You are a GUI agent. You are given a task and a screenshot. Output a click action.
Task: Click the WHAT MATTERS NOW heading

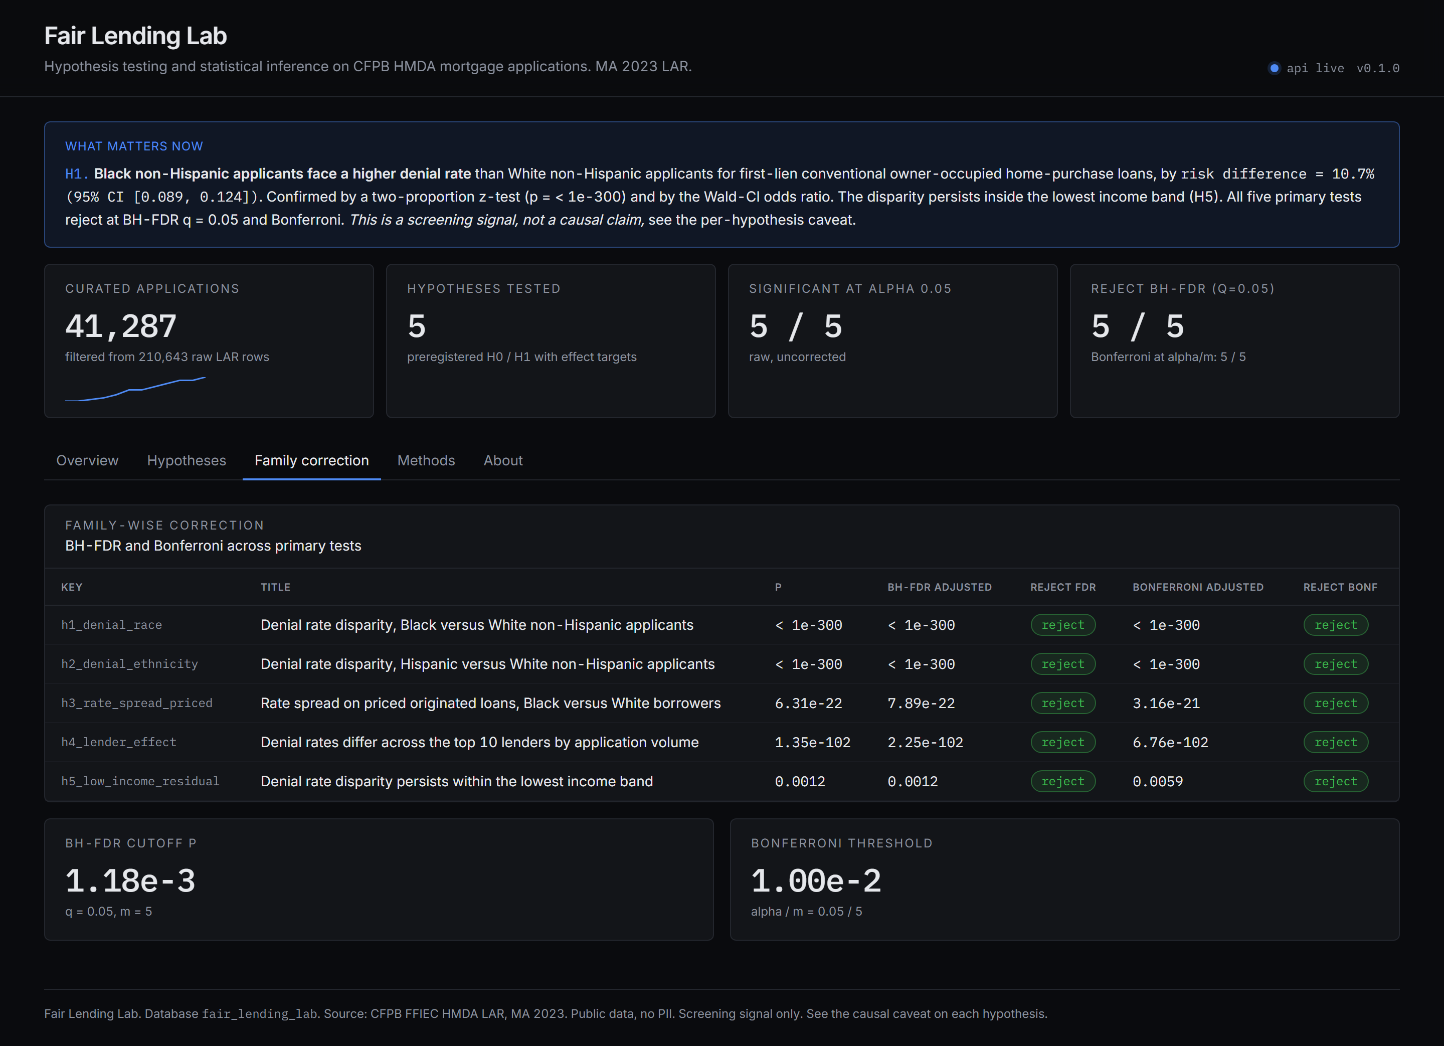click(x=134, y=146)
